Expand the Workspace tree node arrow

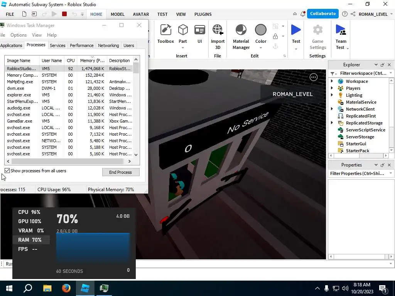pyautogui.click(x=332, y=81)
